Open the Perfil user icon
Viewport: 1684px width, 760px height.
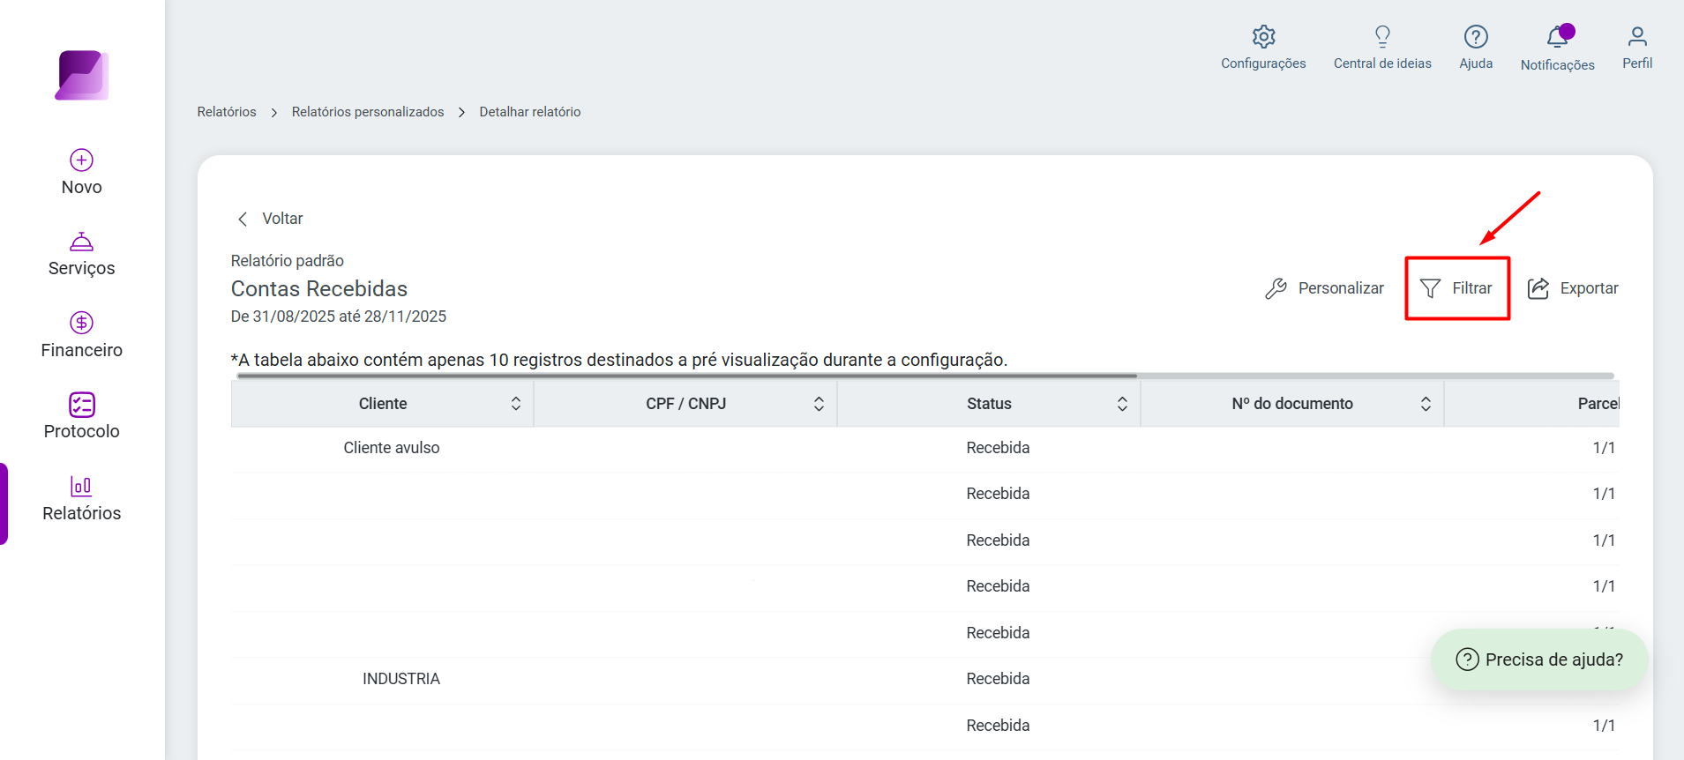pyautogui.click(x=1637, y=36)
